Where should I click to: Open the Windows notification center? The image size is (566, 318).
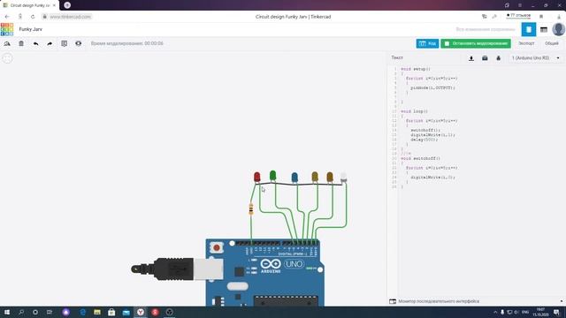(556, 312)
